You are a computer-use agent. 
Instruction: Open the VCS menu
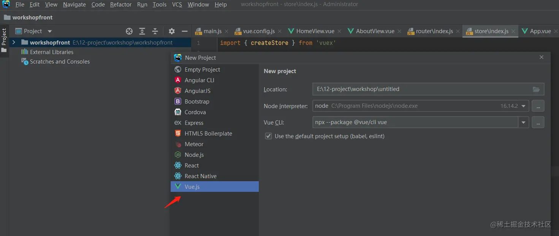[x=177, y=5]
